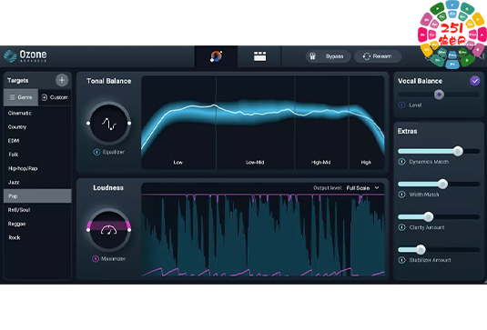Select the Folk genre target
The width and height of the screenshot is (487, 330).
pyautogui.click(x=37, y=155)
